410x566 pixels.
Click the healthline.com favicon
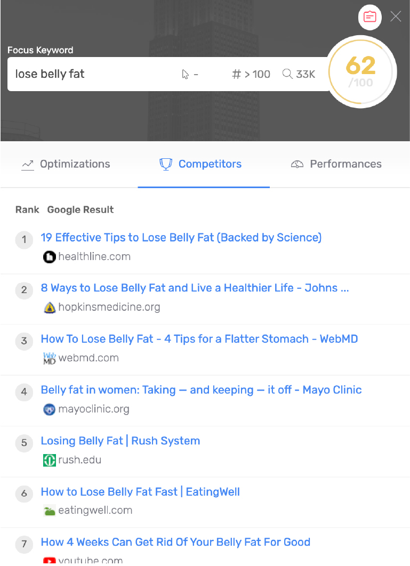click(x=49, y=257)
